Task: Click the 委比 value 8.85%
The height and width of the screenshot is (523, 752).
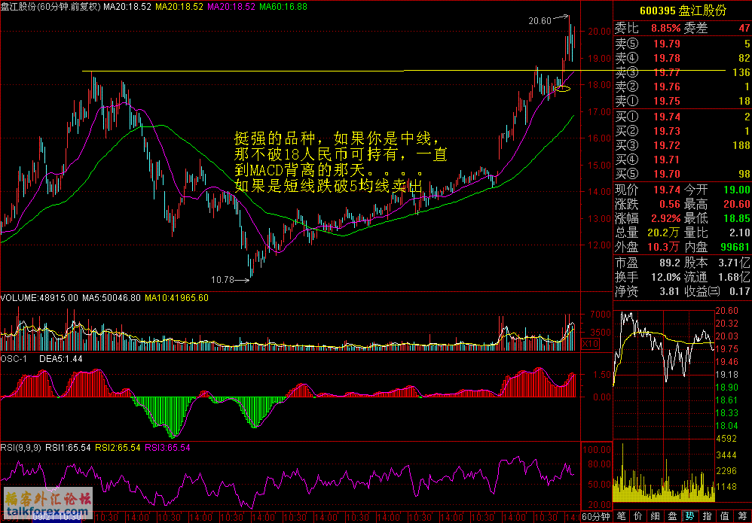Action: [x=665, y=29]
